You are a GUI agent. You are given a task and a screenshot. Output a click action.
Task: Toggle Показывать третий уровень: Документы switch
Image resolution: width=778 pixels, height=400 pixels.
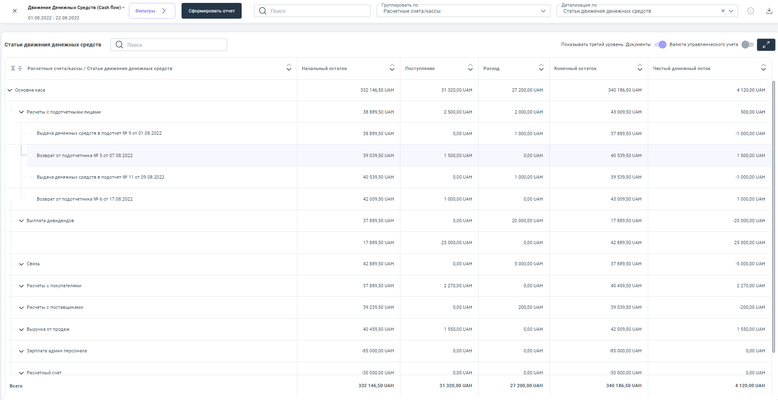point(660,44)
